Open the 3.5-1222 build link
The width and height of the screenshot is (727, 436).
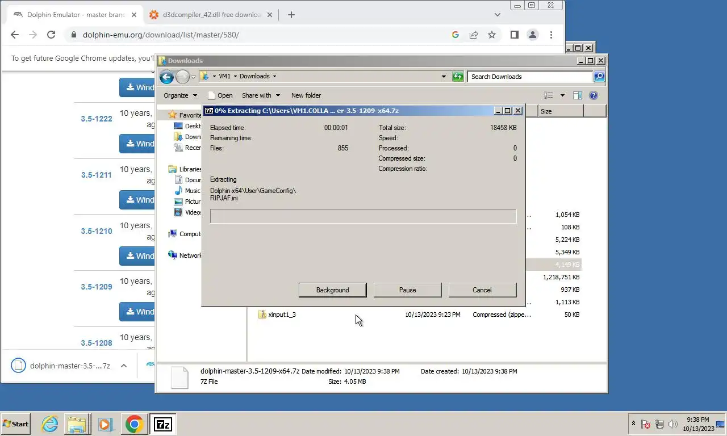tap(97, 119)
